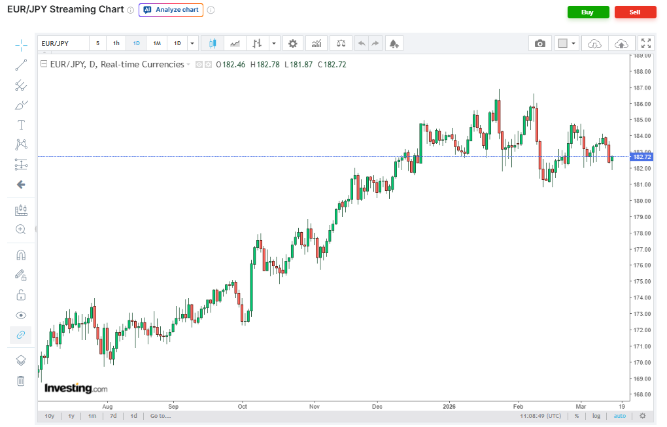Select the brush drawing tool
667x427 pixels.
21,105
